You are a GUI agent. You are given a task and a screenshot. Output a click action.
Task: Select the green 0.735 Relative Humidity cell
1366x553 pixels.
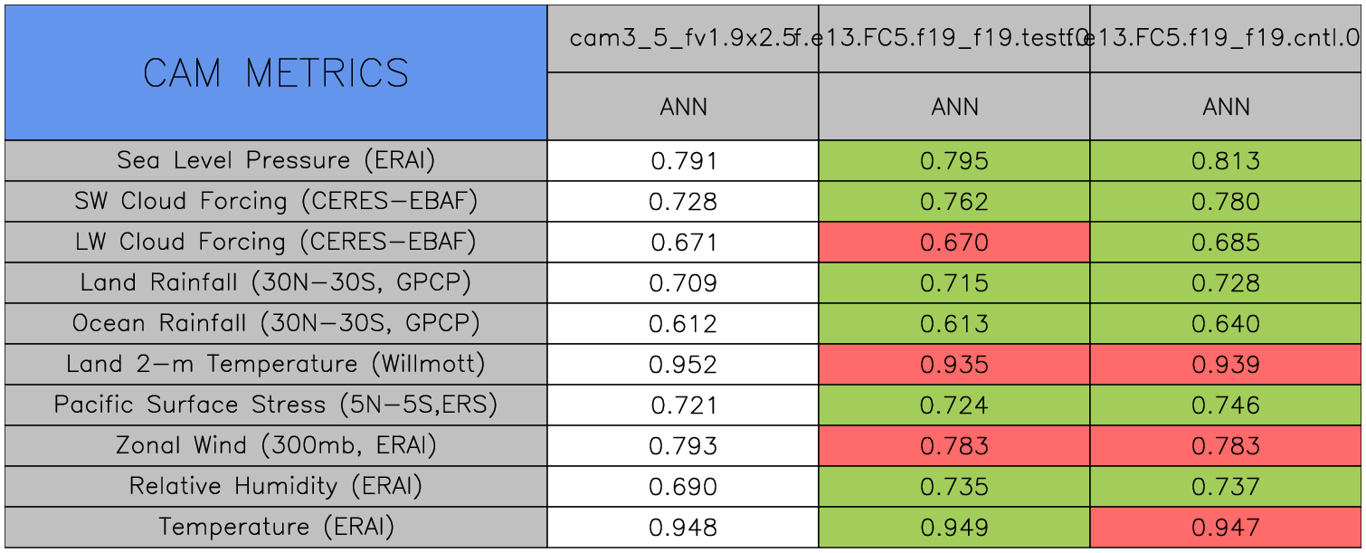(x=953, y=487)
